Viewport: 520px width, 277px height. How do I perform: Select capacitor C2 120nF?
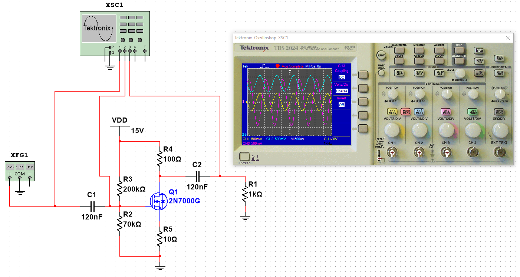pos(197,175)
